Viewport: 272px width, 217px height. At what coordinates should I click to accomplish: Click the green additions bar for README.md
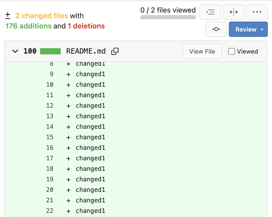click(50, 51)
